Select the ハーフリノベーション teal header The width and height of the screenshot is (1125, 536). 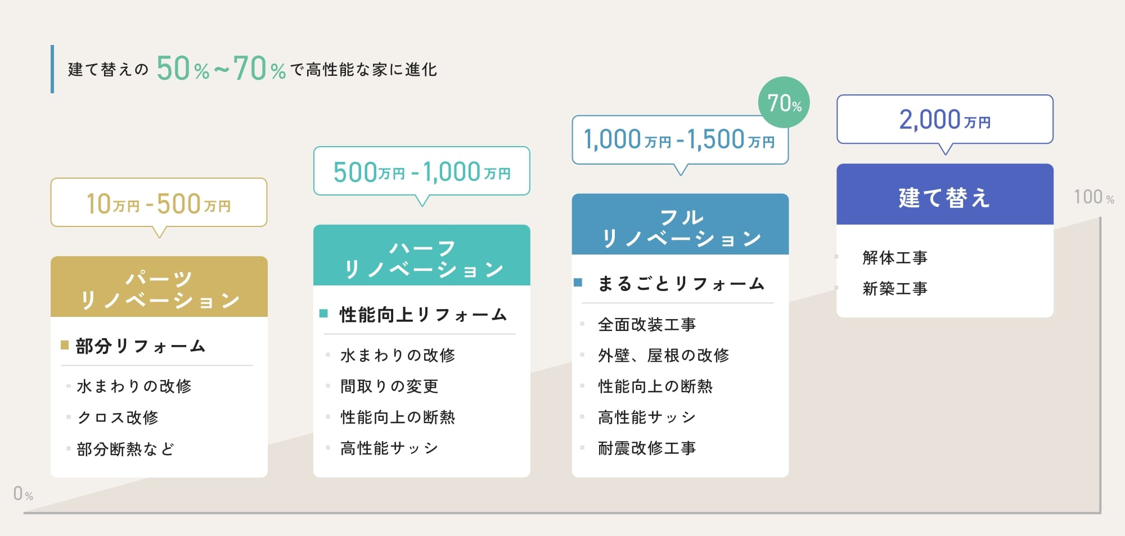422,255
